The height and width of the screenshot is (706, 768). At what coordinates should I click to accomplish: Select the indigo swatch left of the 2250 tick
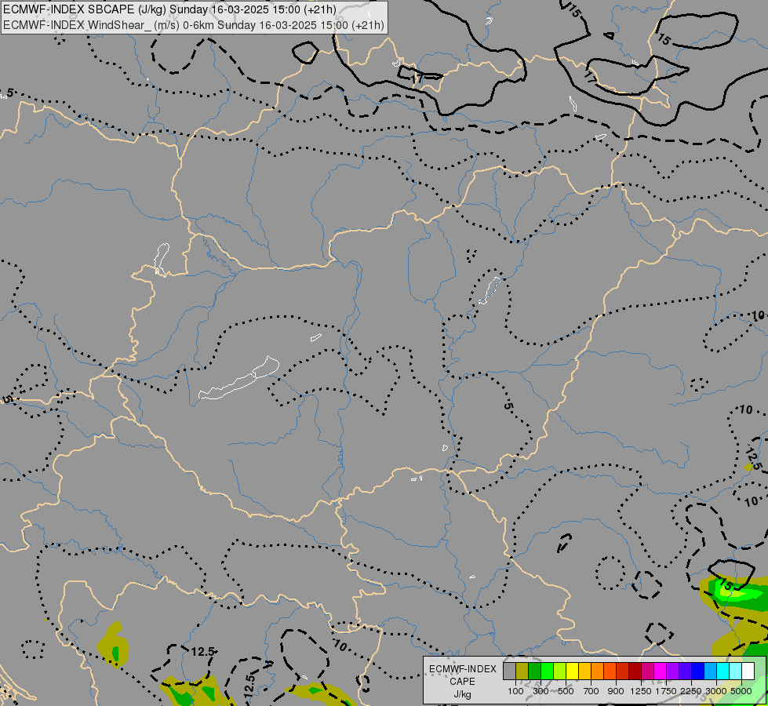[685, 671]
